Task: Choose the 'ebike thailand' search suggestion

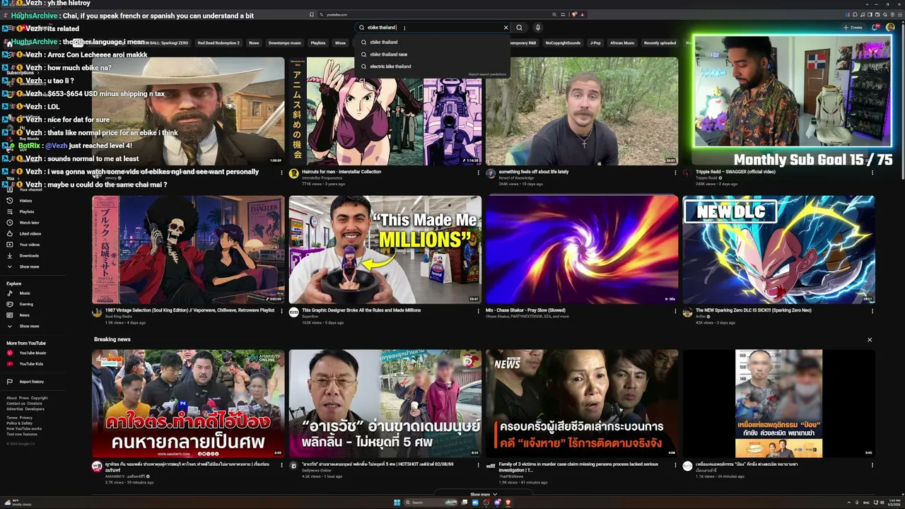Action: 432,42
